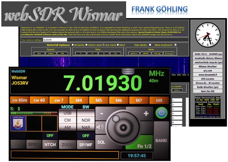The height and width of the screenshot is (162, 228).
Task: Select the cw 7 memory button
Action: point(59,100)
